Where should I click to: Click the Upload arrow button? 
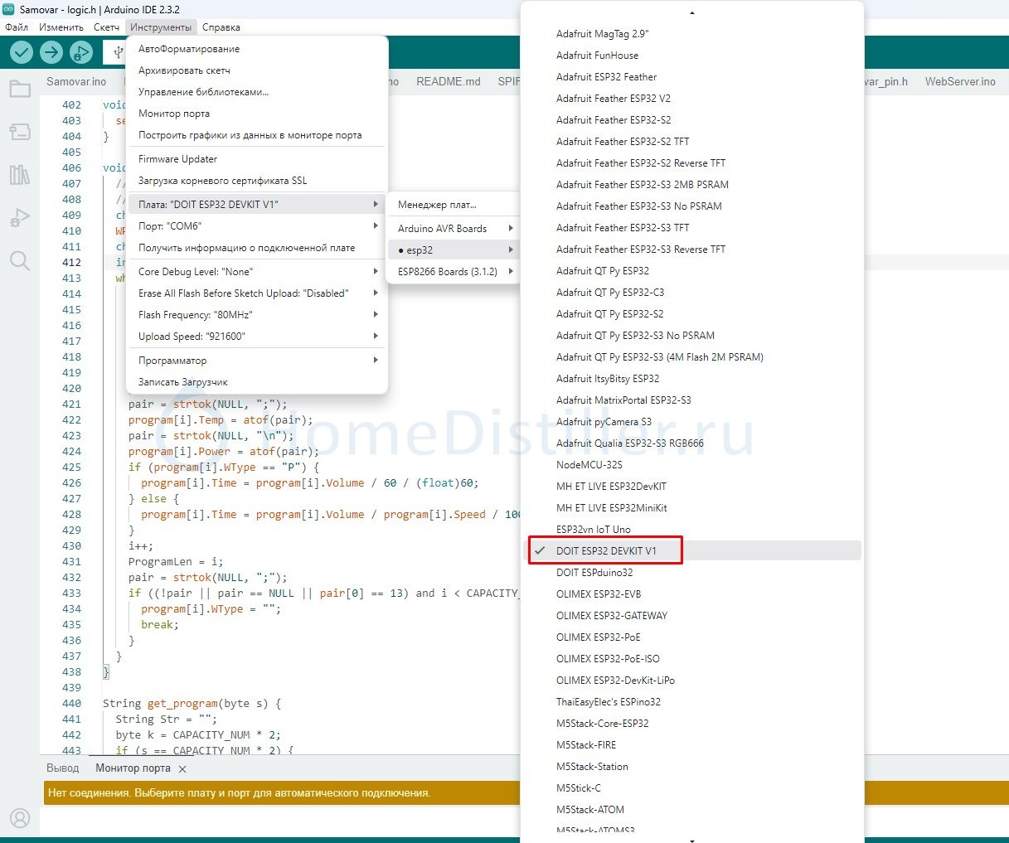(51, 52)
